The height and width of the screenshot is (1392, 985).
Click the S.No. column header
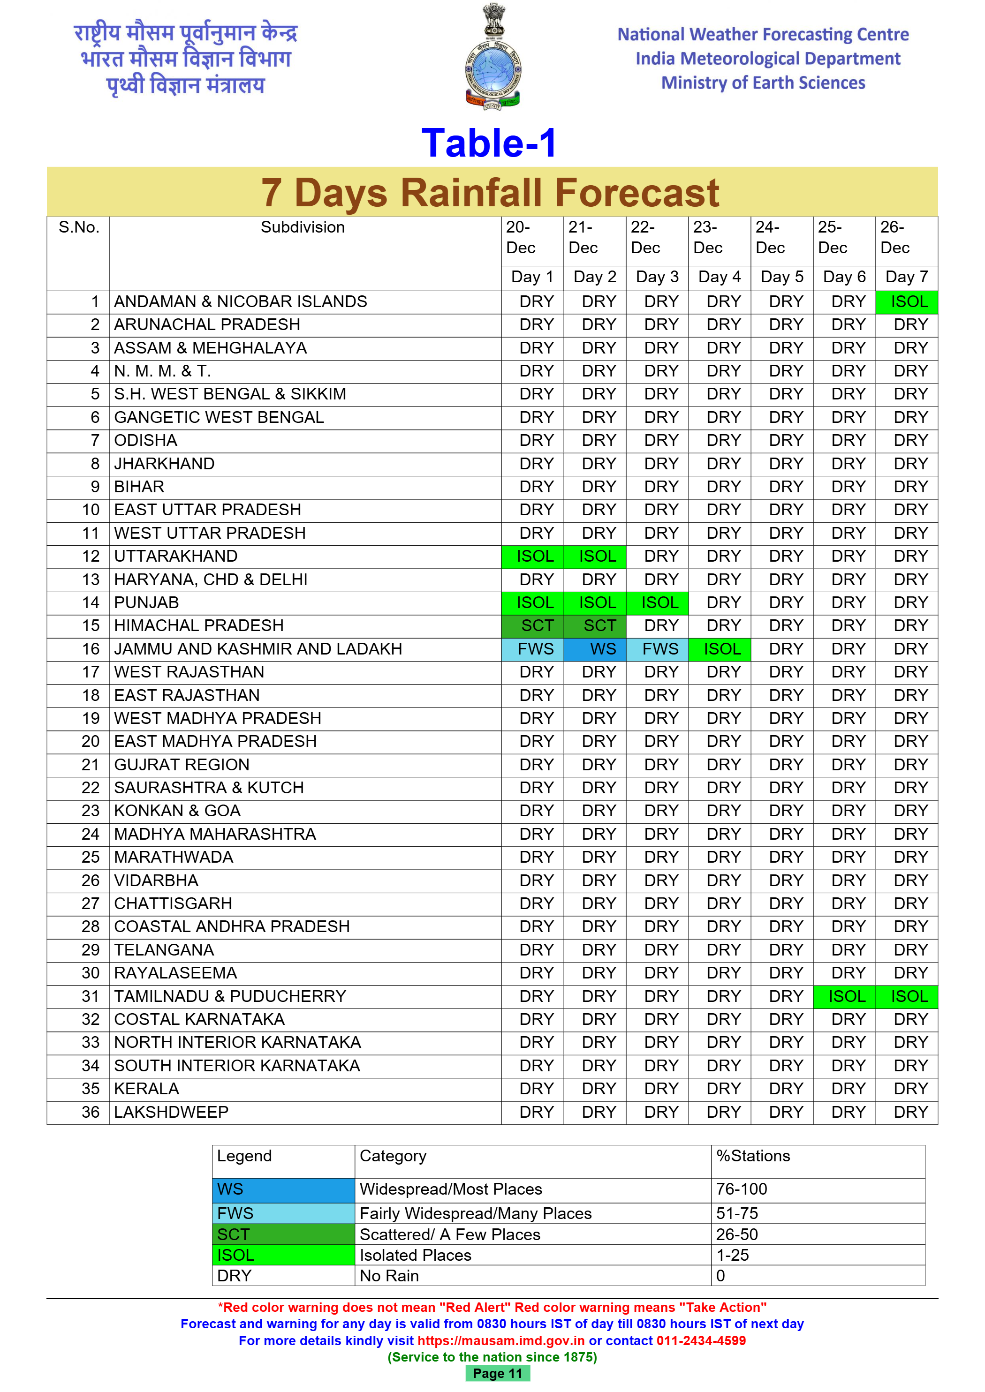point(79,227)
